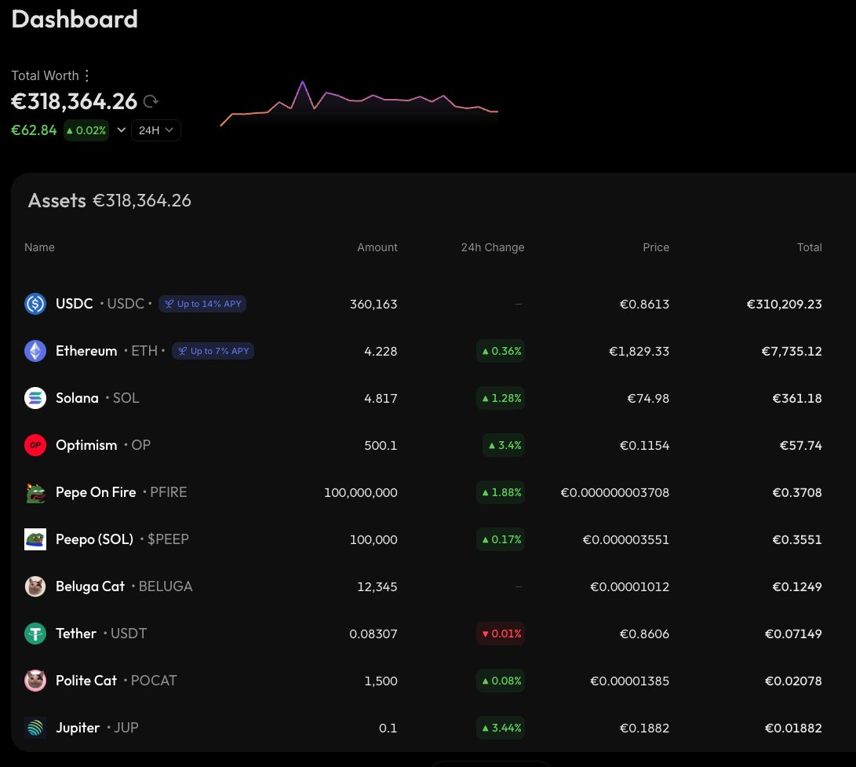The image size is (856, 767).
Task: Click Peepo's 0.17% change badge
Action: (501, 539)
